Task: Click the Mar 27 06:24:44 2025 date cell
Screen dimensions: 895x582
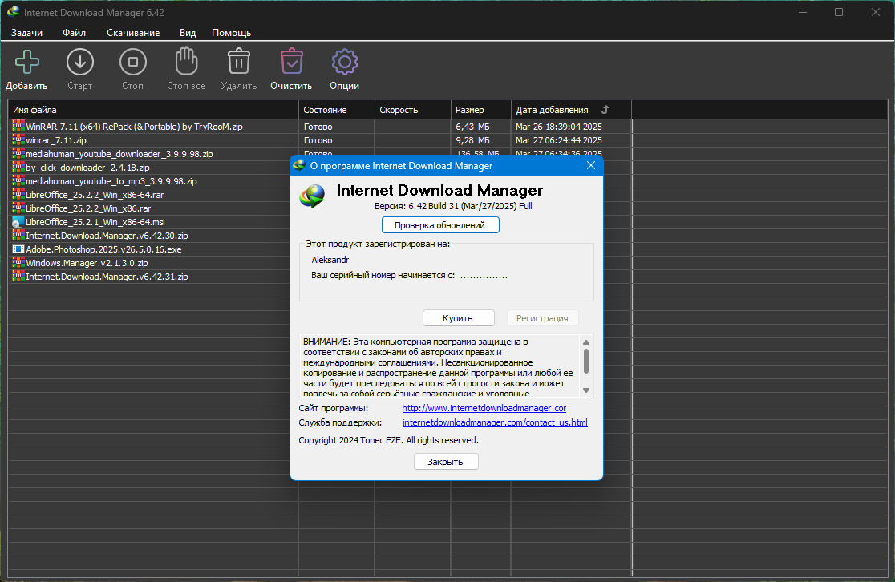Action: pos(559,140)
